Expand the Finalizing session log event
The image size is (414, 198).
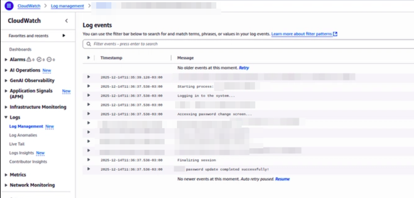[88, 160]
